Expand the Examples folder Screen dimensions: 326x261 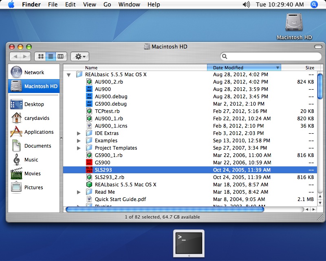click(x=79, y=141)
